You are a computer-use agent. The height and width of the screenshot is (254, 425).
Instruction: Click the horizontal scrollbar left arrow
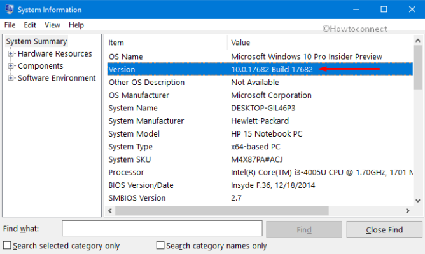pos(110,211)
